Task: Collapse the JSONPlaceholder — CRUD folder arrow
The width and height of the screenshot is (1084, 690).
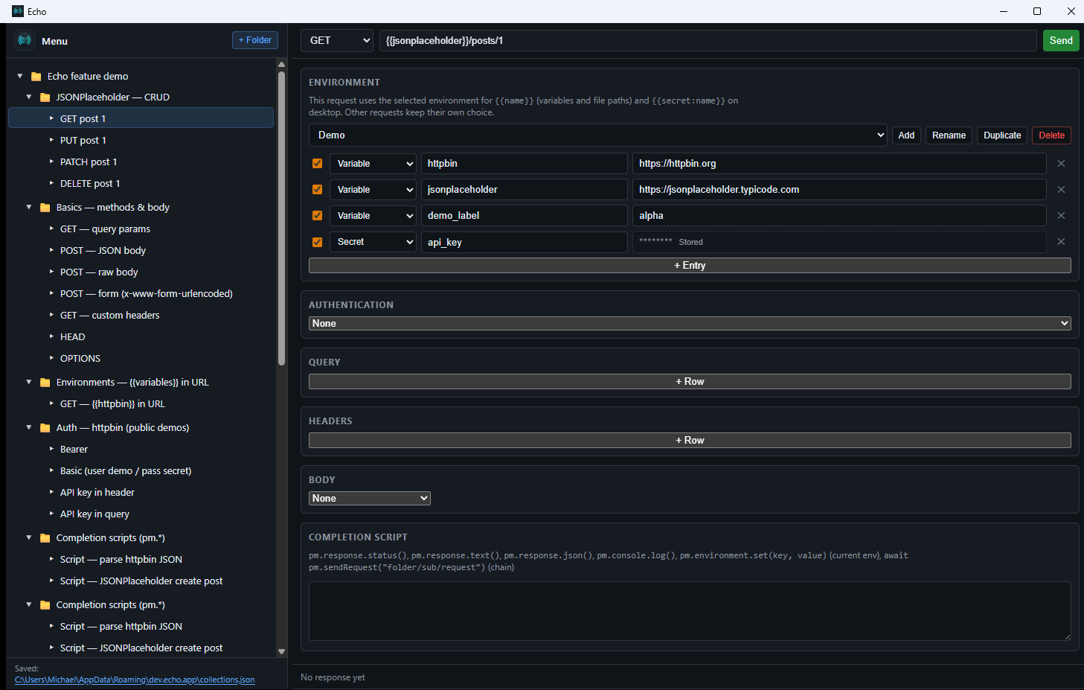Action: (29, 97)
